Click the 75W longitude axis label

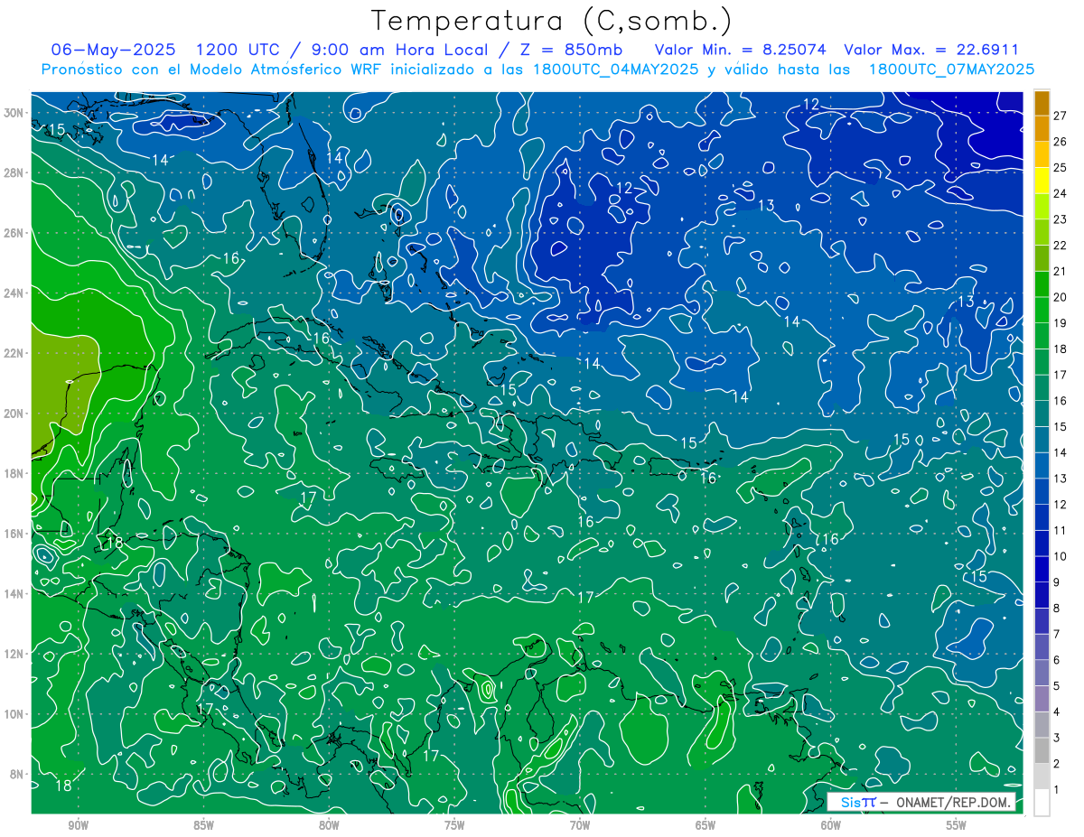point(454,825)
